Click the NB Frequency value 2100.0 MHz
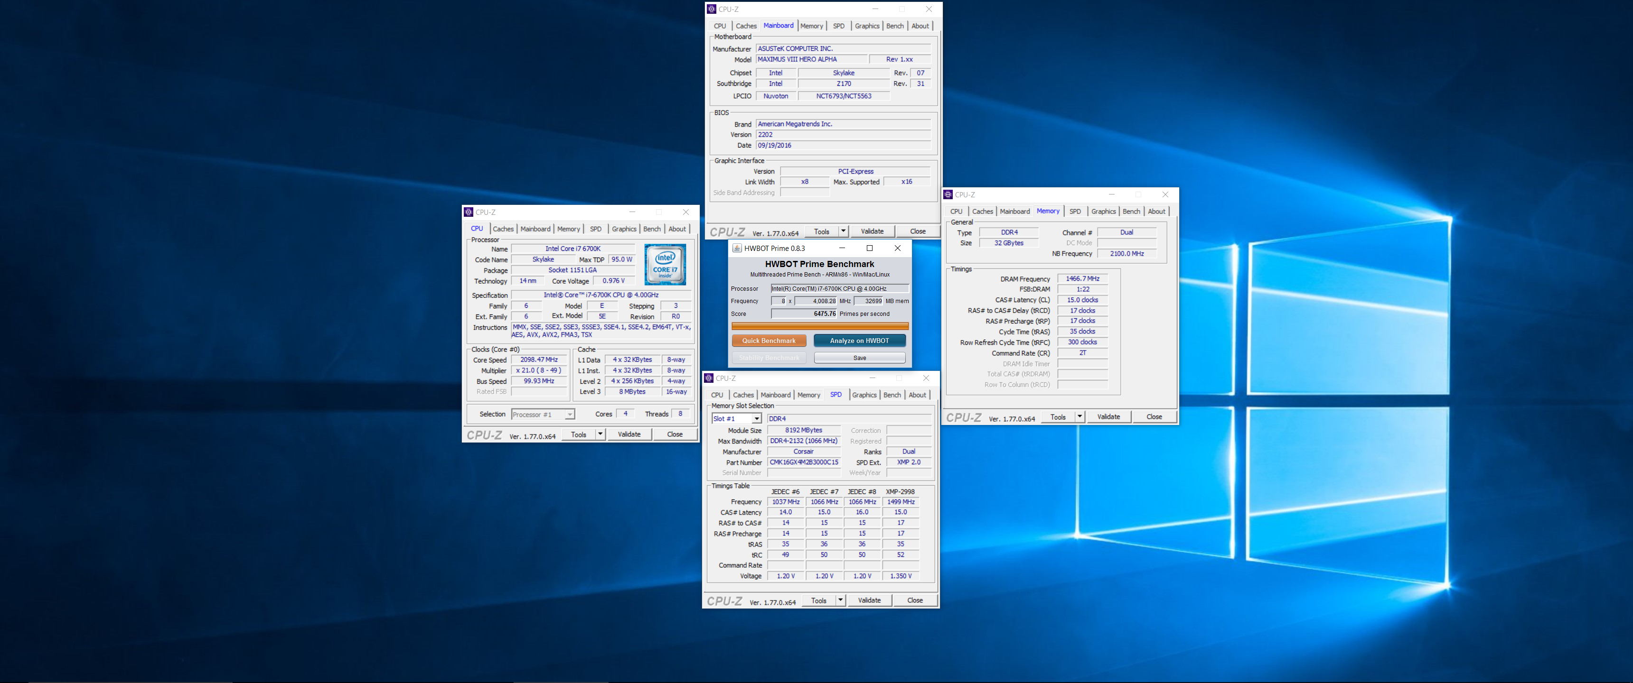Image resolution: width=1633 pixels, height=683 pixels. (1126, 253)
